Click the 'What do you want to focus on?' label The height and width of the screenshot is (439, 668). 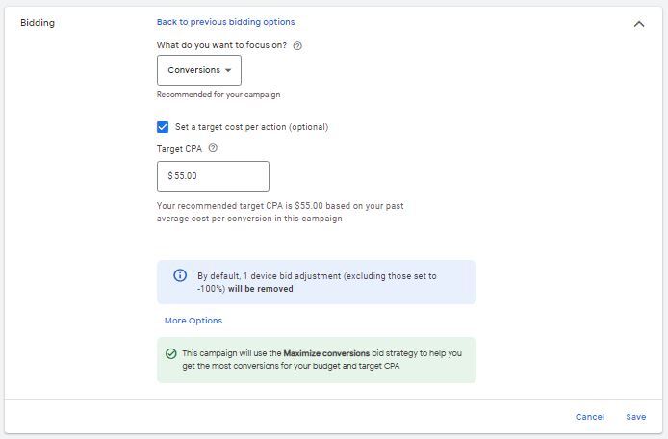(221, 45)
